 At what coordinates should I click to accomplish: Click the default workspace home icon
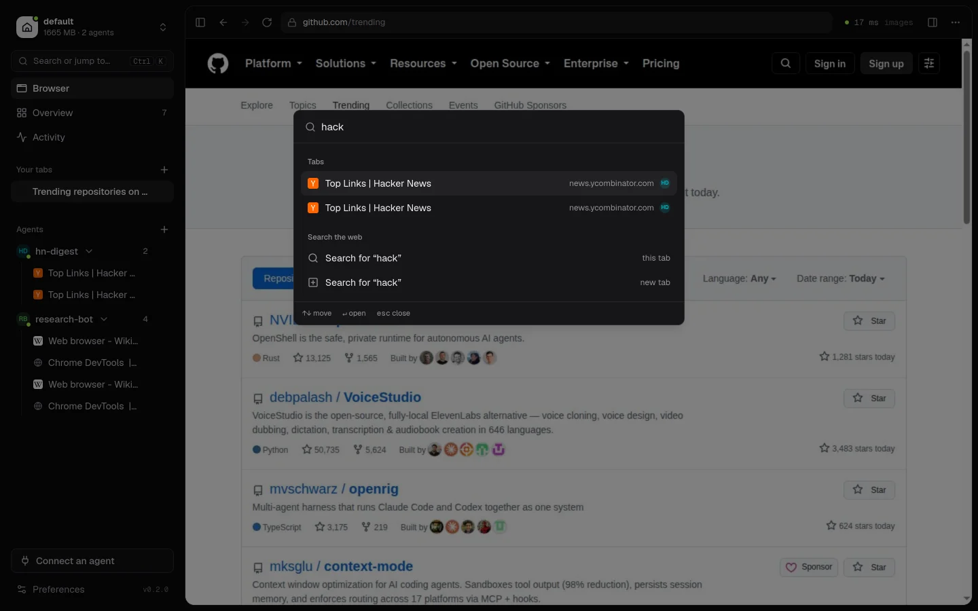27,27
